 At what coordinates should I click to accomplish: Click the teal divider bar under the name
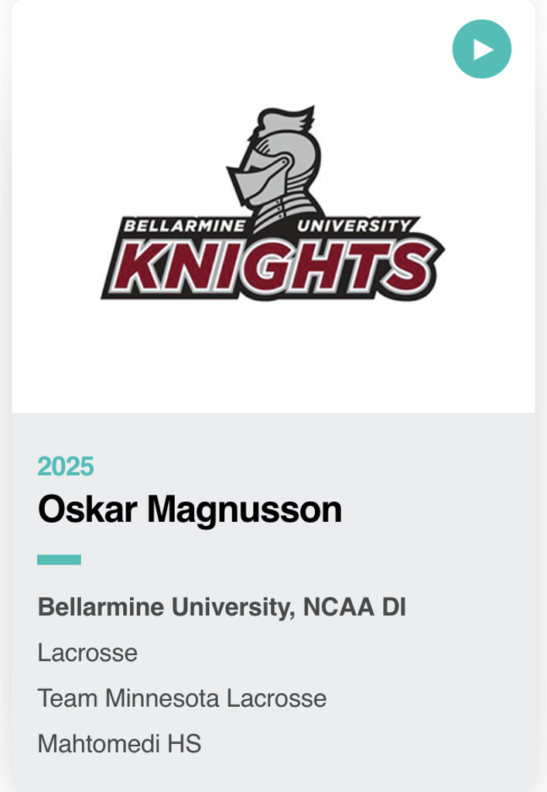[x=59, y=559]
